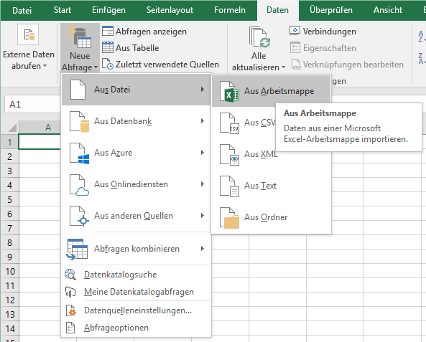Viewport: 426px width, 342px height.
Task: Switch to the Formeln ribbon tab
Action: pyautogui.click(x=230, y=10)
